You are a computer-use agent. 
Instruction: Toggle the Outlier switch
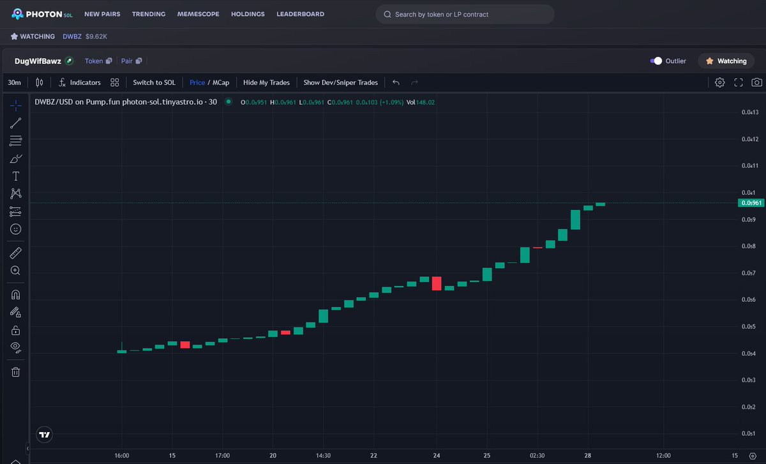pos(656,61)
